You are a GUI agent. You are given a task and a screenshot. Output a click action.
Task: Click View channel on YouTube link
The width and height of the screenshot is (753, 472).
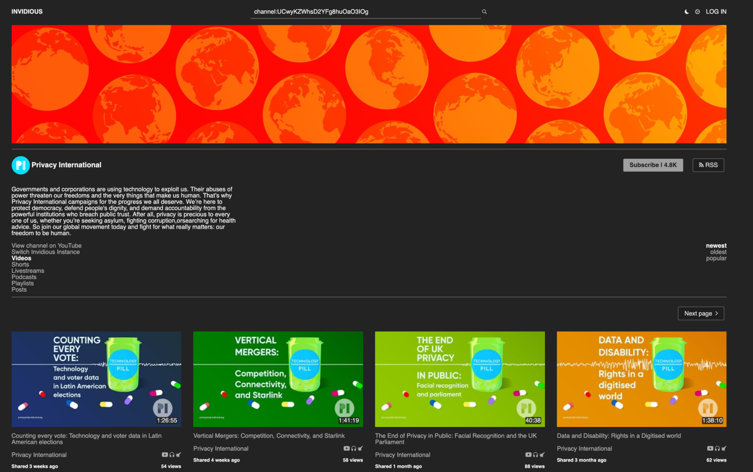tap(46, 246)
